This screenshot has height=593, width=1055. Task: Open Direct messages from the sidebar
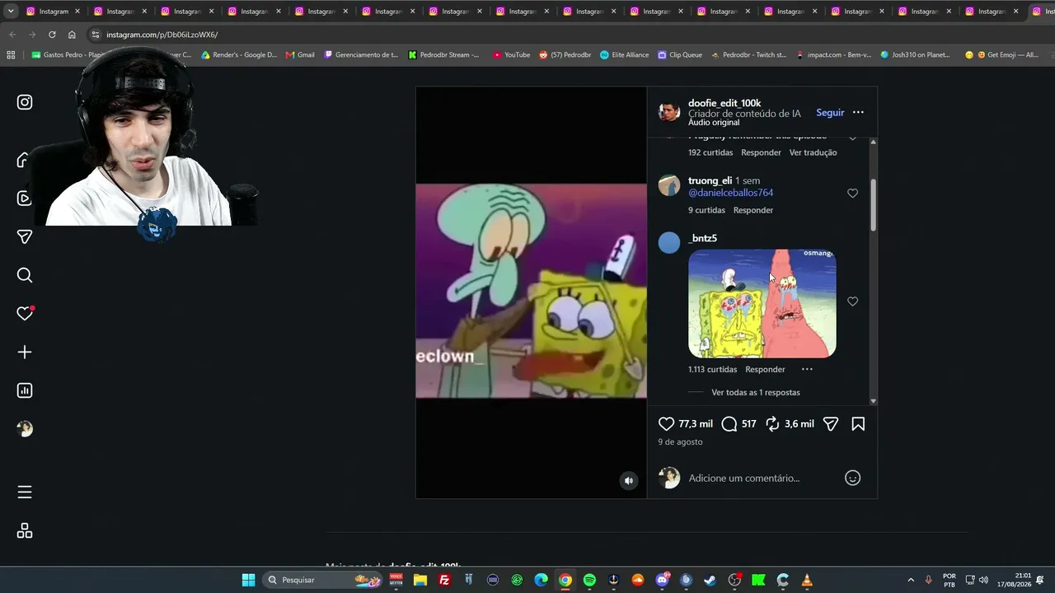[x=25, y=236]
